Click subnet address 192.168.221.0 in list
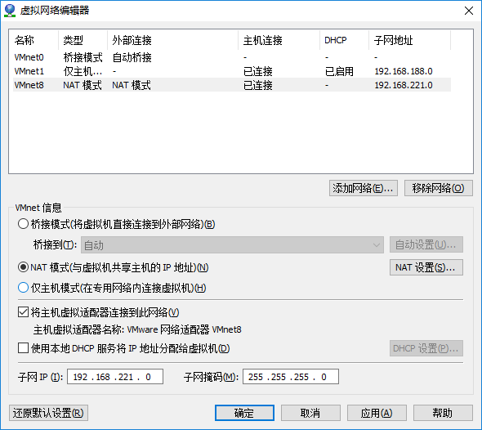The image size is (482, 430). point(404,85)
